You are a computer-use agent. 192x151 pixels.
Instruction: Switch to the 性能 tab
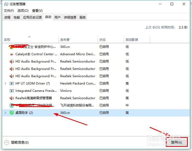click(x=17, y=17)
